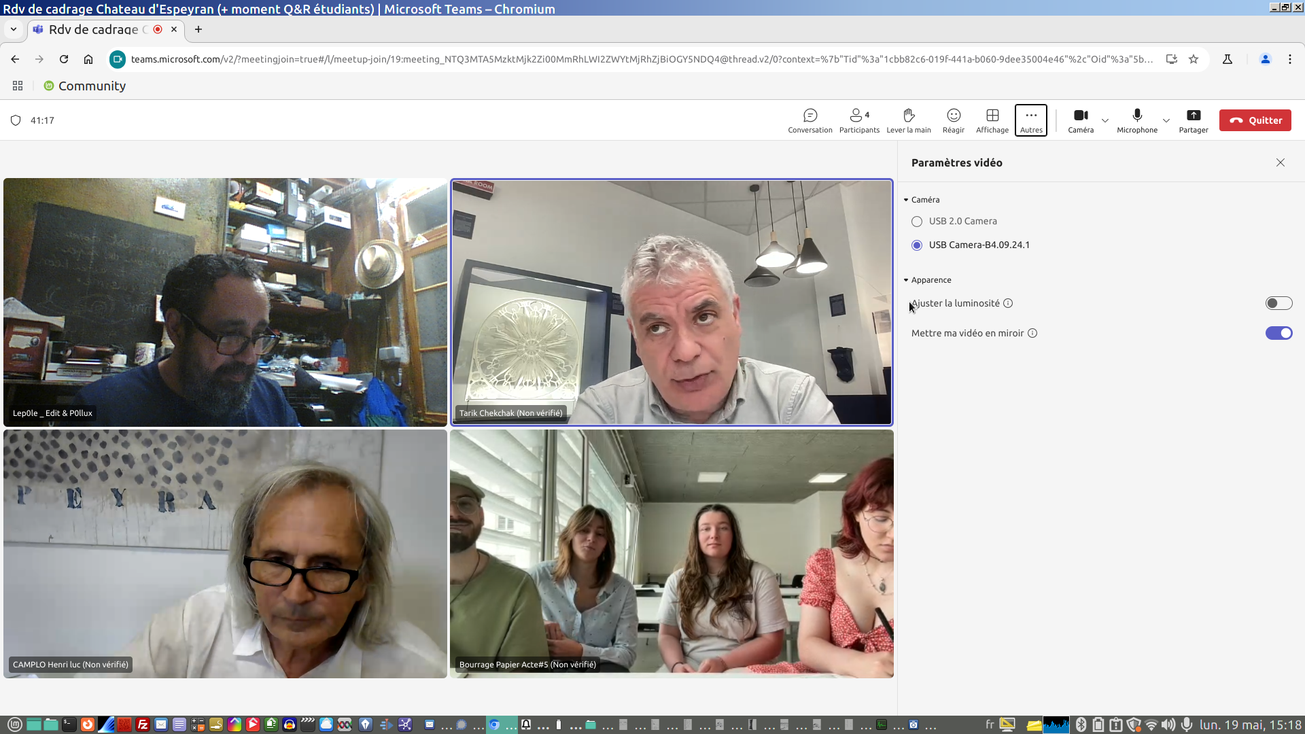This screenshot has width=1305, height=734.
Task: Close the Paramètres vidéo panel
Action: (x=1280, y=162)
